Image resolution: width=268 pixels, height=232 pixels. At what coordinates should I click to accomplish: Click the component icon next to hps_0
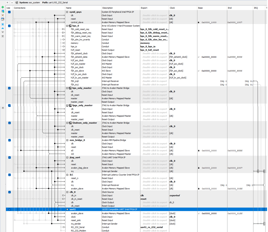tap(70, 26)
